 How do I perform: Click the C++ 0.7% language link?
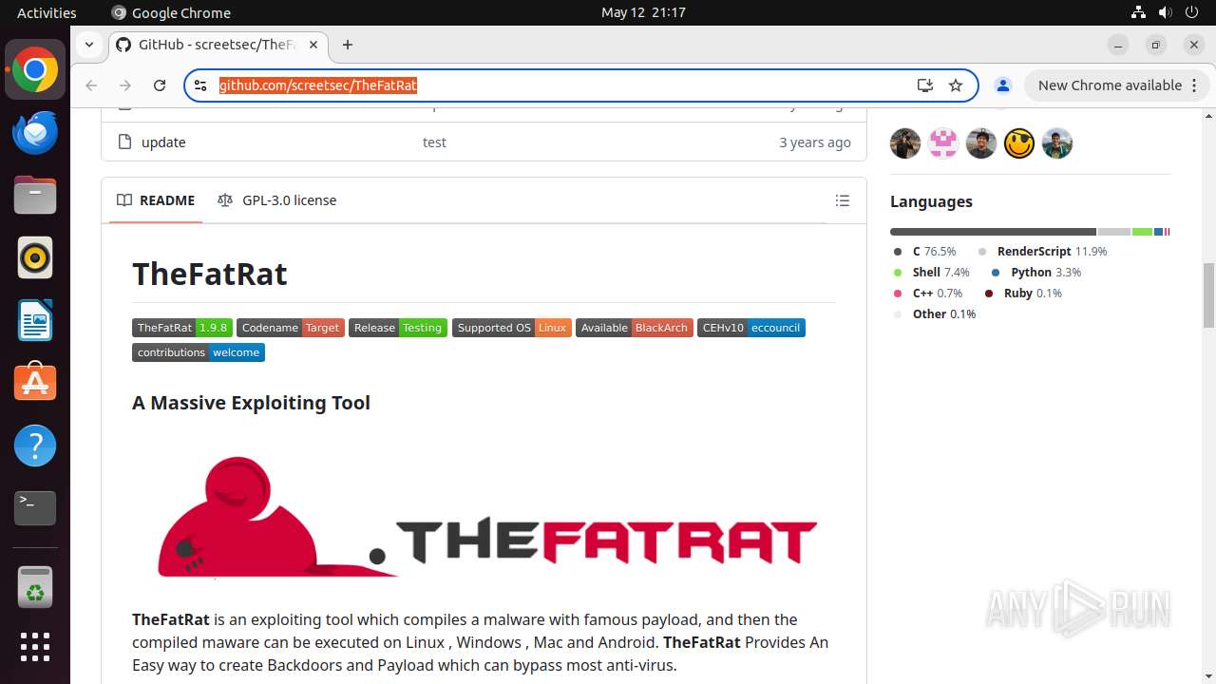(x=928, y=294)
